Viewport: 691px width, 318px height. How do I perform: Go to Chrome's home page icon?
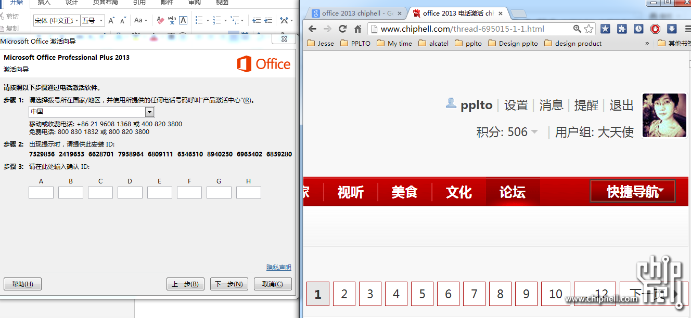tap(357, 29)
